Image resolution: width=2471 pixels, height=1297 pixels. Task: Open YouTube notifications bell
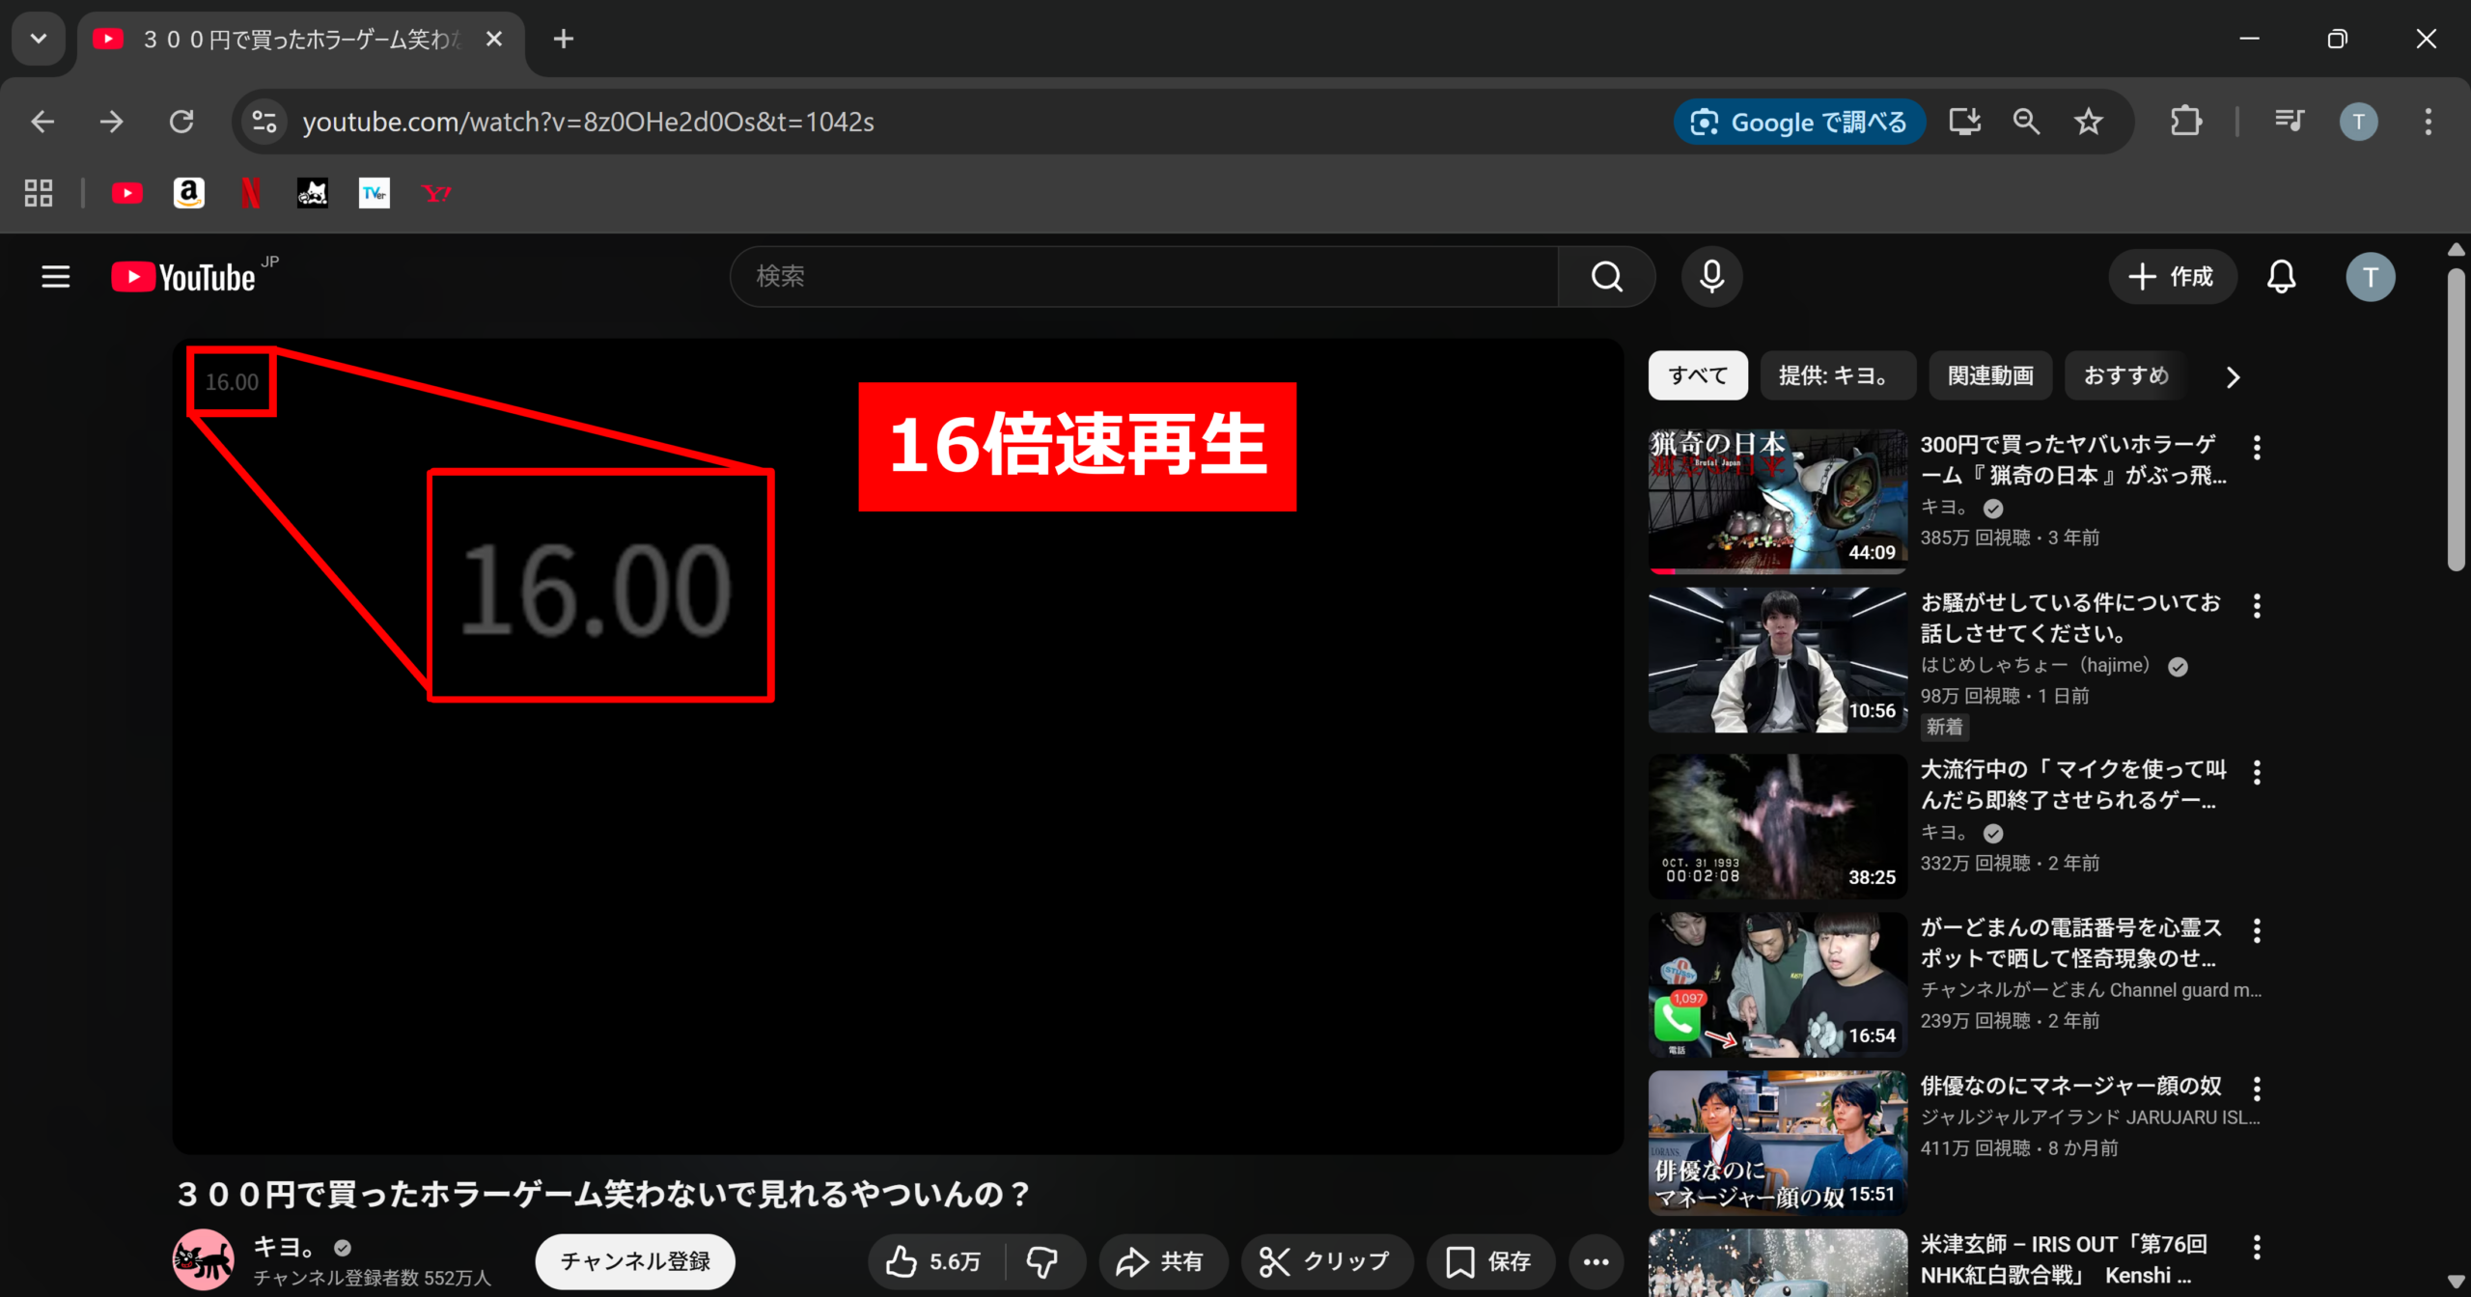2281,277
